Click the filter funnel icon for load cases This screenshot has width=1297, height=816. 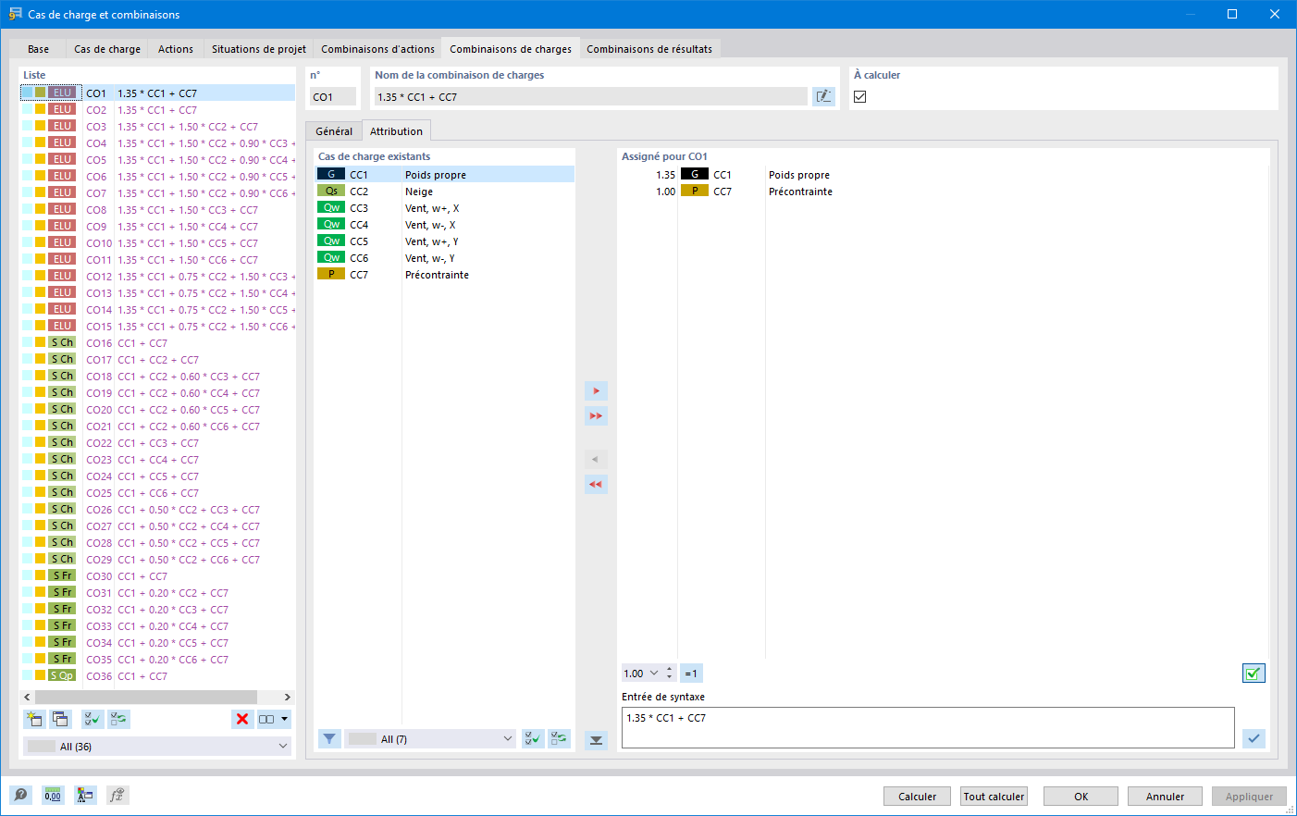[329, 738]
